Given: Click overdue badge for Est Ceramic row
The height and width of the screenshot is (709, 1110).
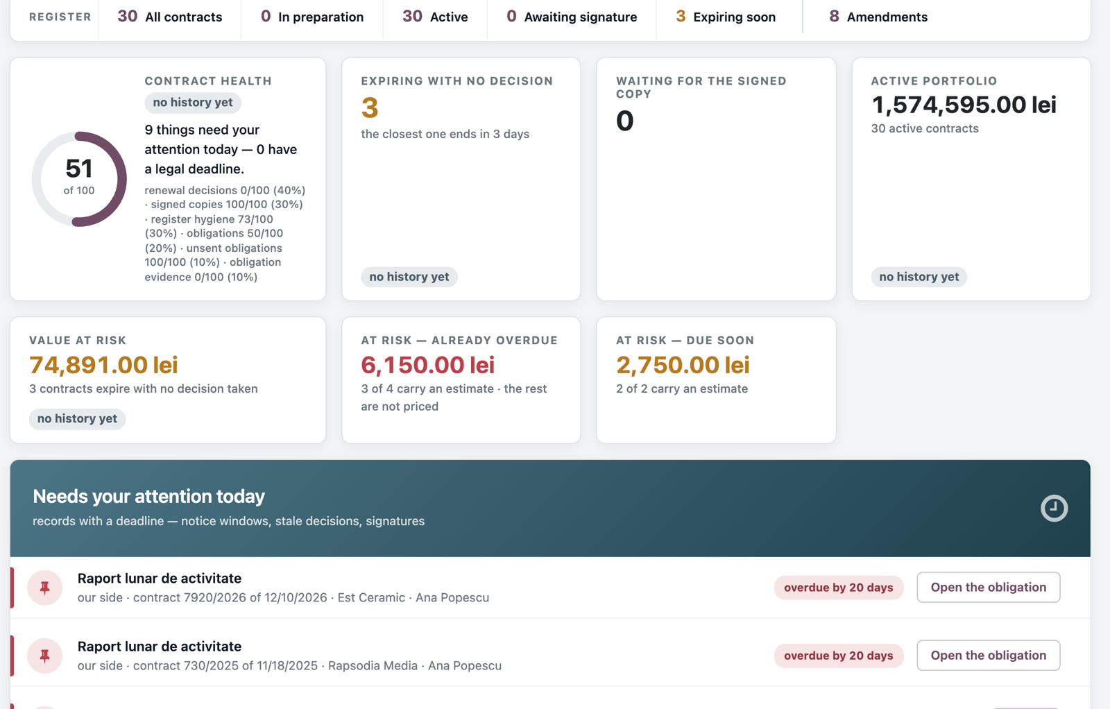Looking at the screenshot, I should coord(839,588).
